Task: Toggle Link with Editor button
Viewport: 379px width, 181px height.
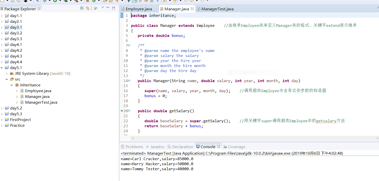Action: coord(87,8)
